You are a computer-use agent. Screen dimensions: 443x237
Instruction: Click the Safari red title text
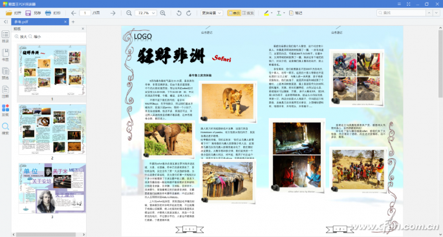[x=221, y=58]
